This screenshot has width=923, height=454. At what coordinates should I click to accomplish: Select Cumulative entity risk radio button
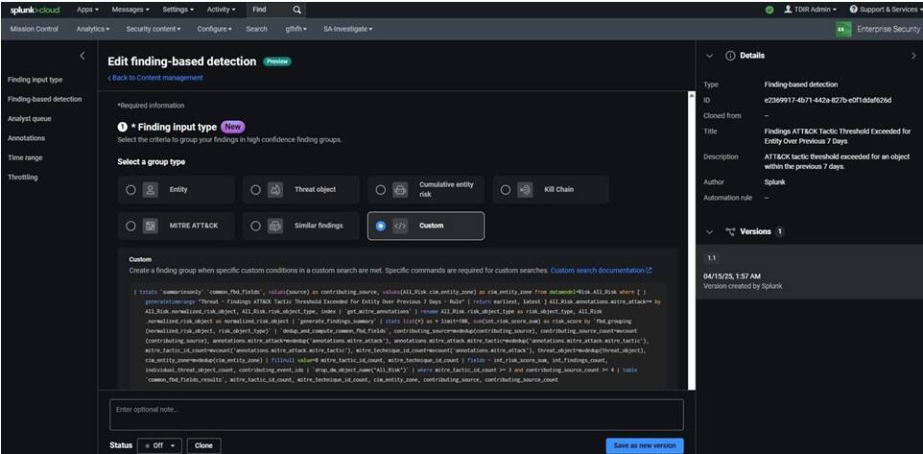pyautogui.click(x=381, y=190)
